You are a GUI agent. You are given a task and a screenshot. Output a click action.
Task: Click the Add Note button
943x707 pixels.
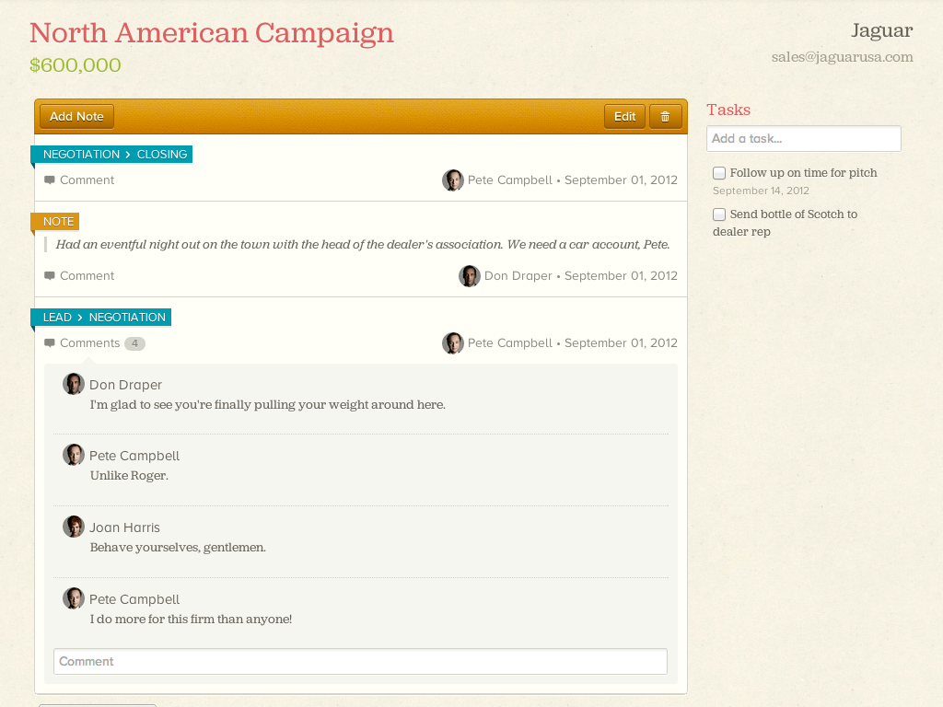[x=77, y=117]
